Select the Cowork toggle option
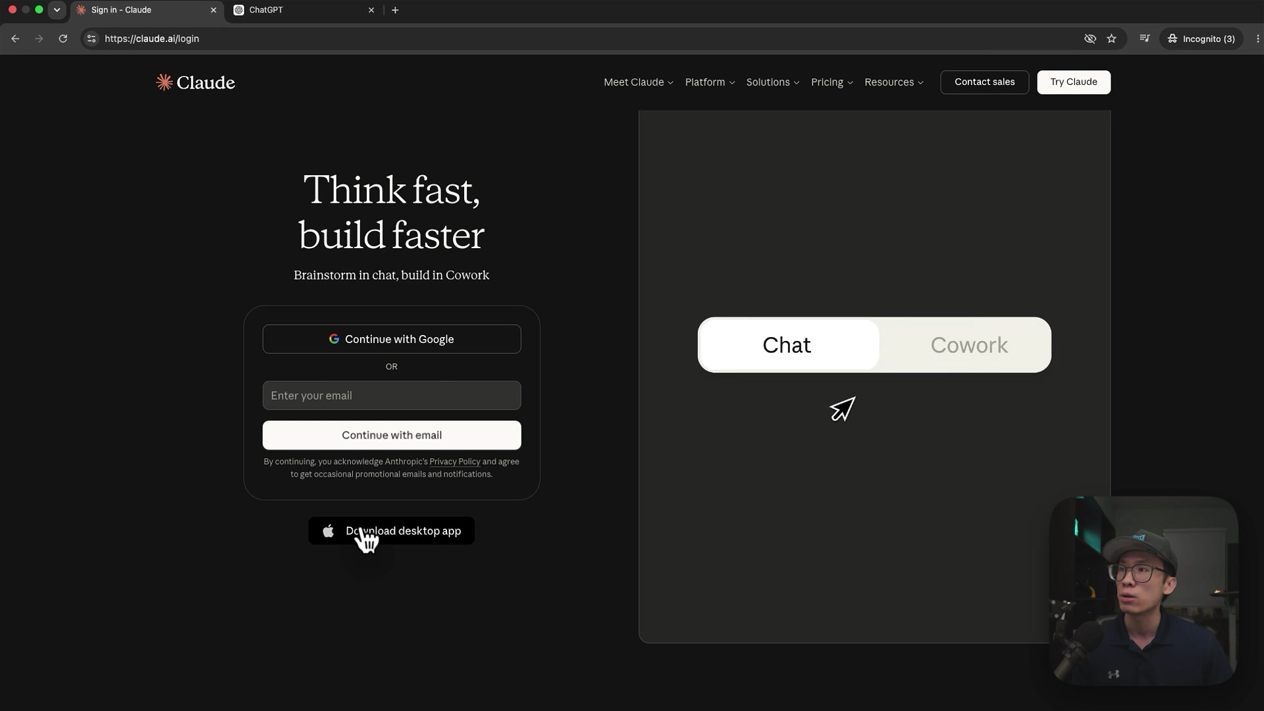Screen dimensions: 1264x711 (969, 345)
